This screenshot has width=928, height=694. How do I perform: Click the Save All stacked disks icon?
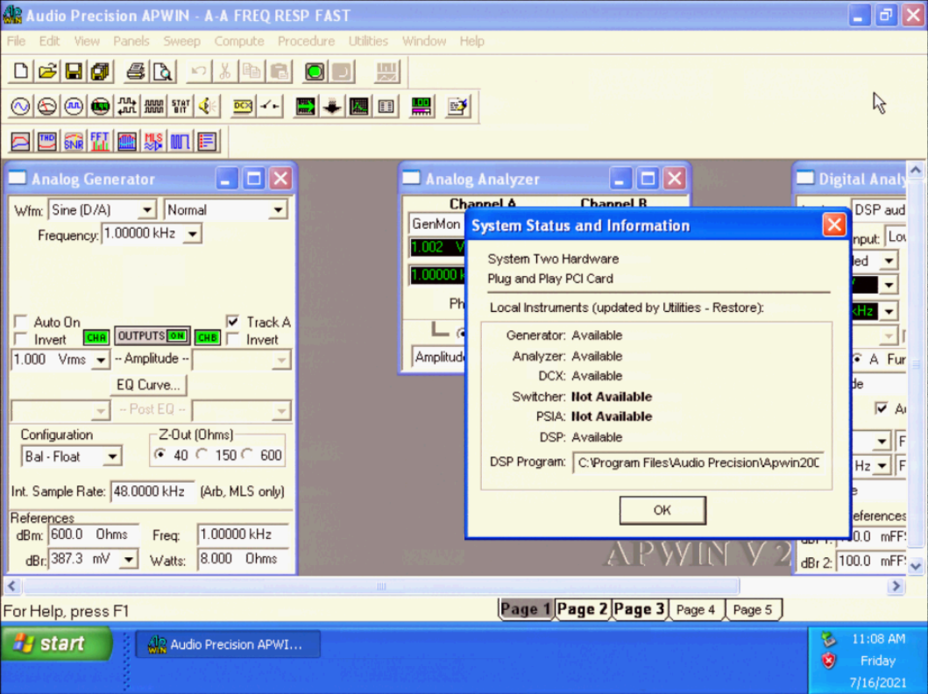tap(101, 72)
